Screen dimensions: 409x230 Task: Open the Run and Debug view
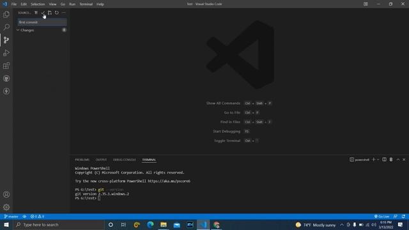pyautogui.click(x=6, y=52)
